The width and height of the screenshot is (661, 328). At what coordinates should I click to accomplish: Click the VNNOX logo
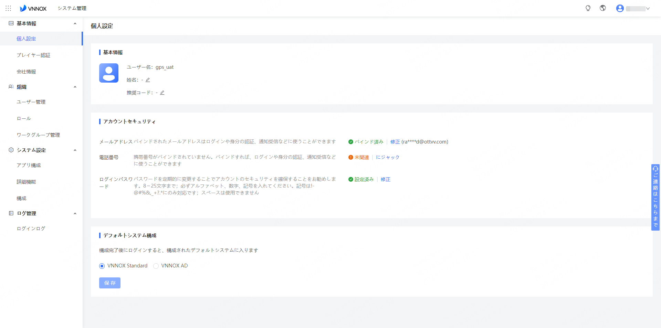click(33, 8)
